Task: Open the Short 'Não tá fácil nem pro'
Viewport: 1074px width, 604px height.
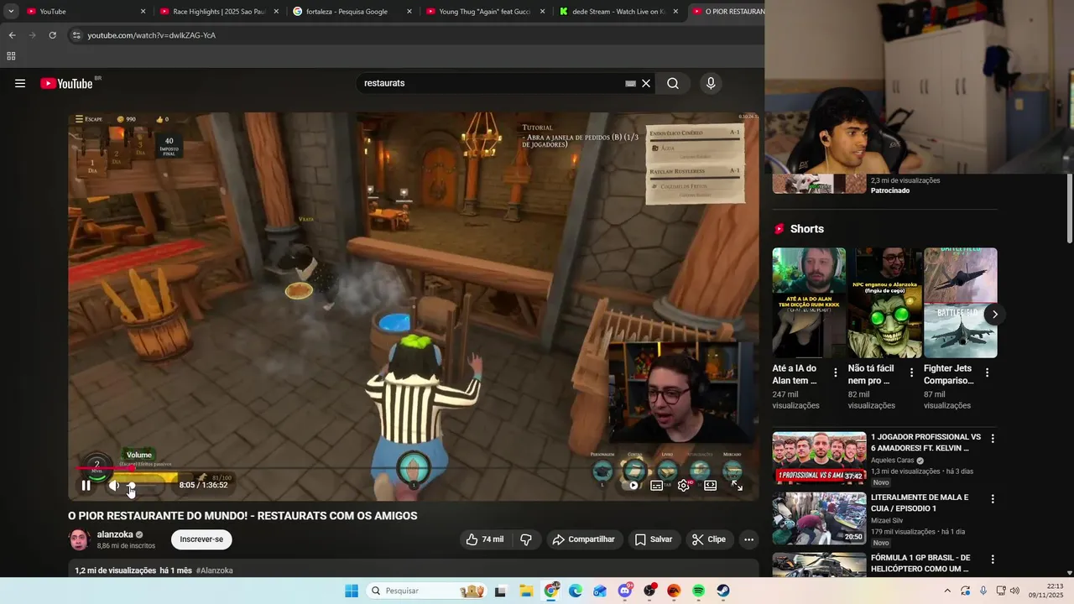Action: tap(884, 303)
